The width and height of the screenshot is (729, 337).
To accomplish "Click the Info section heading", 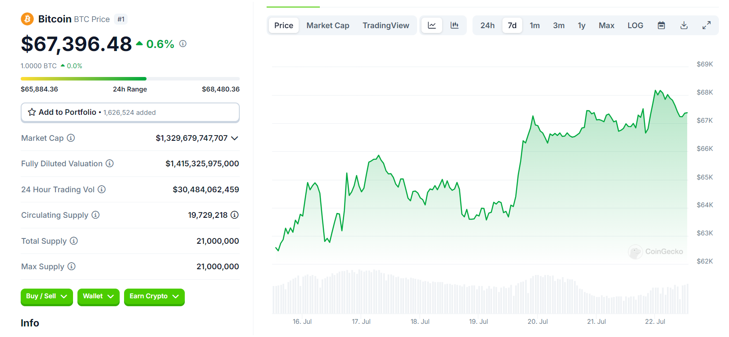I will click(x=30, y=323).
